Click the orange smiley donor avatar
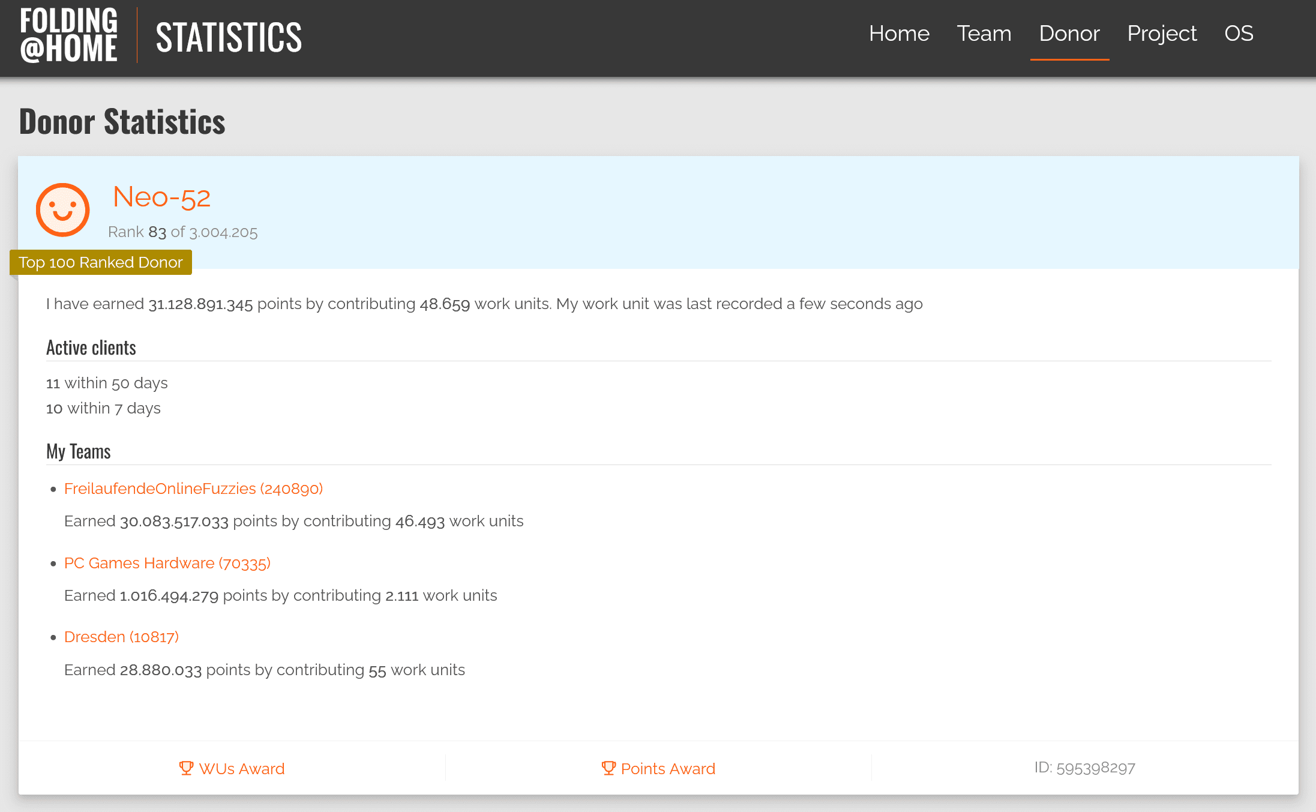The height and width of the screenshot is (812, 1316). (x=62, y=210)
